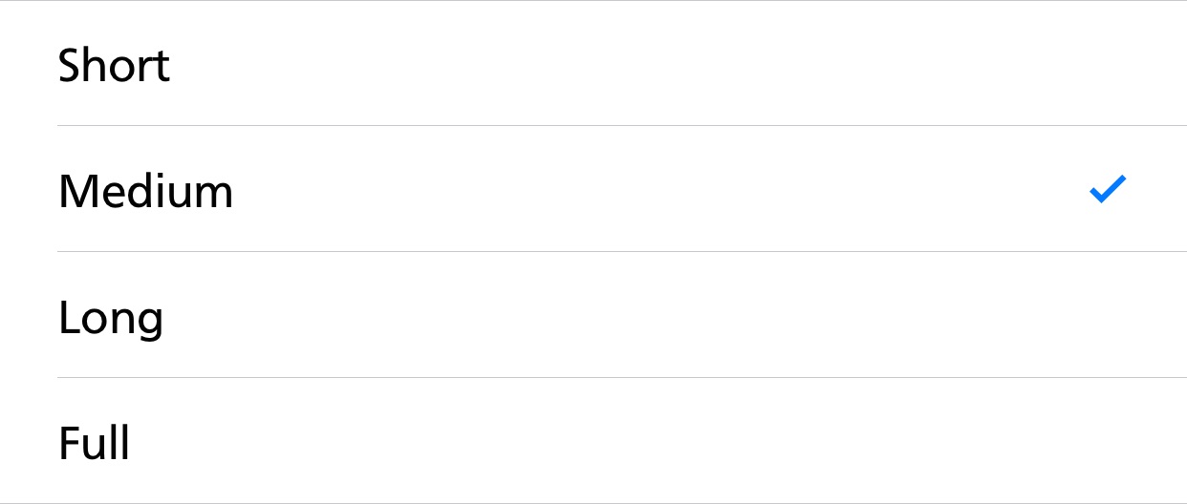Select the Long option

coord(593,315)
